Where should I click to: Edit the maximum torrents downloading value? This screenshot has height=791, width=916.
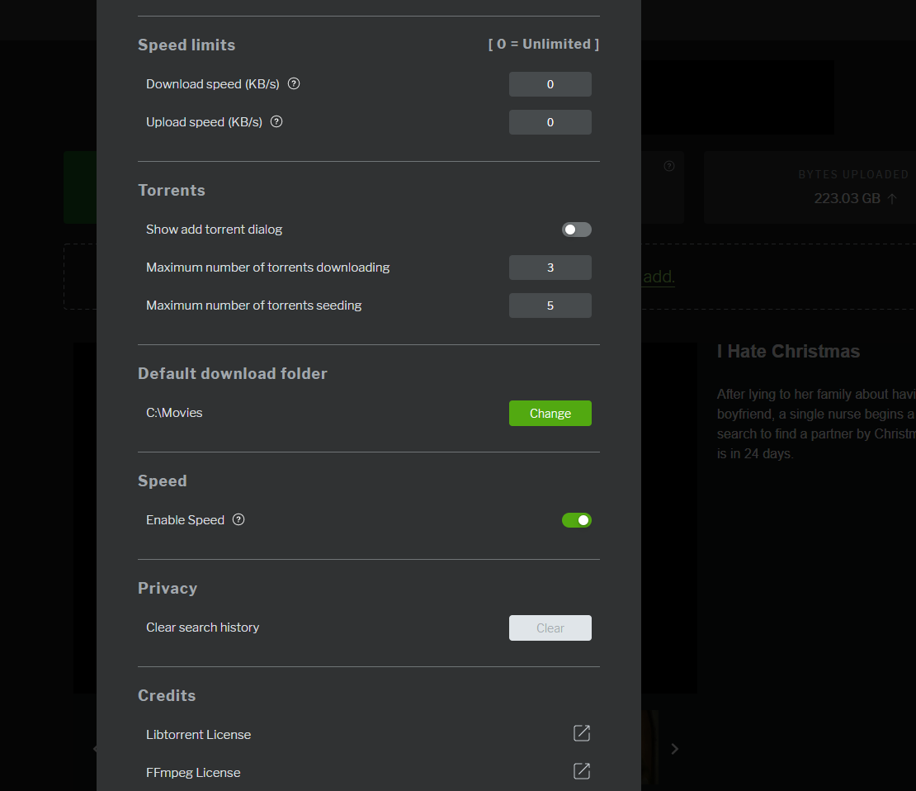550,268
